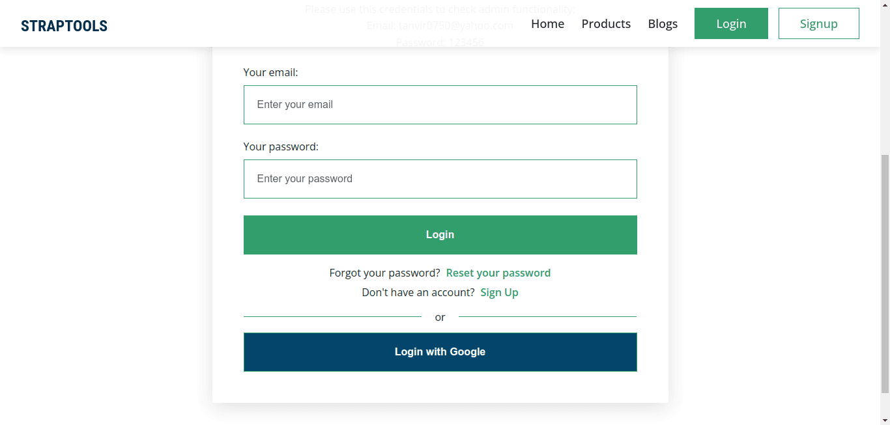890x425 pixels.
Task: Follow the Reset your password link
Action: pos(498,273)
